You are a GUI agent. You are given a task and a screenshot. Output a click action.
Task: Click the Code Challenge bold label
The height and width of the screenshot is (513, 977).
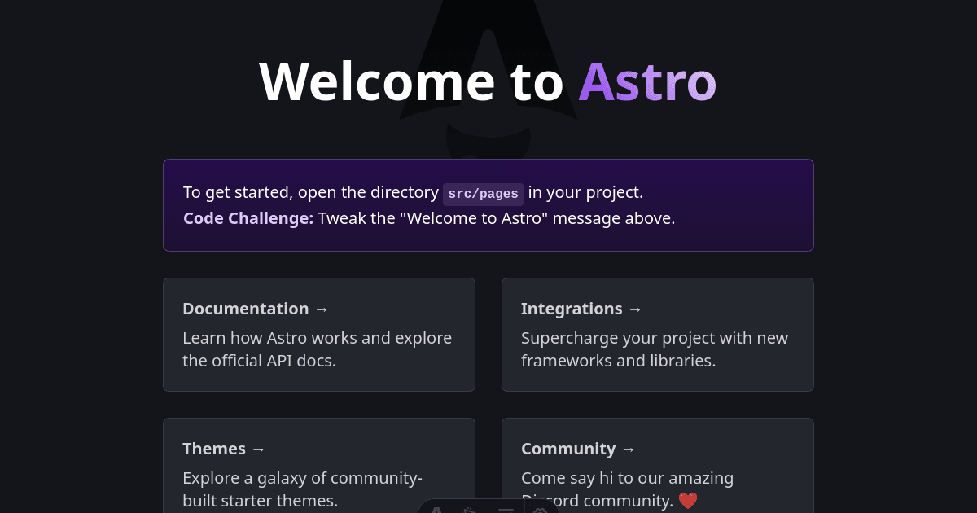point(248,218)
